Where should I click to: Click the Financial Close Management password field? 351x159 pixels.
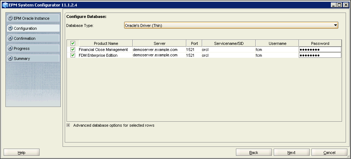320,50
